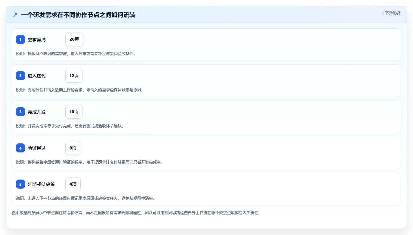This screenshot has width=413, height=235.
Task: Click description starting 说明:开发完成不等于交付完成
Action: 70,126
